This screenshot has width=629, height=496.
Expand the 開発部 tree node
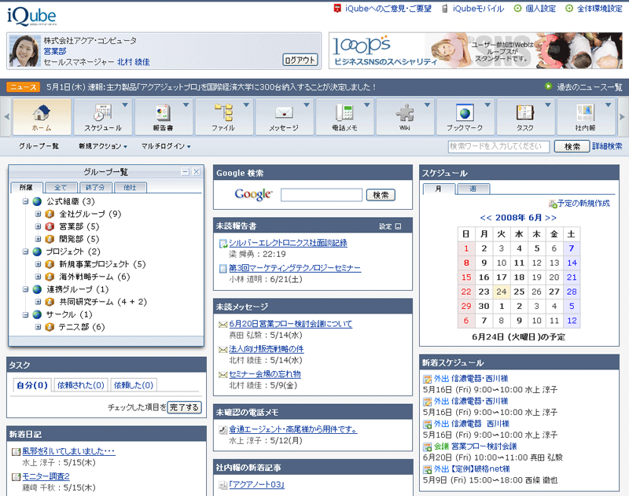tap(38, 239)
